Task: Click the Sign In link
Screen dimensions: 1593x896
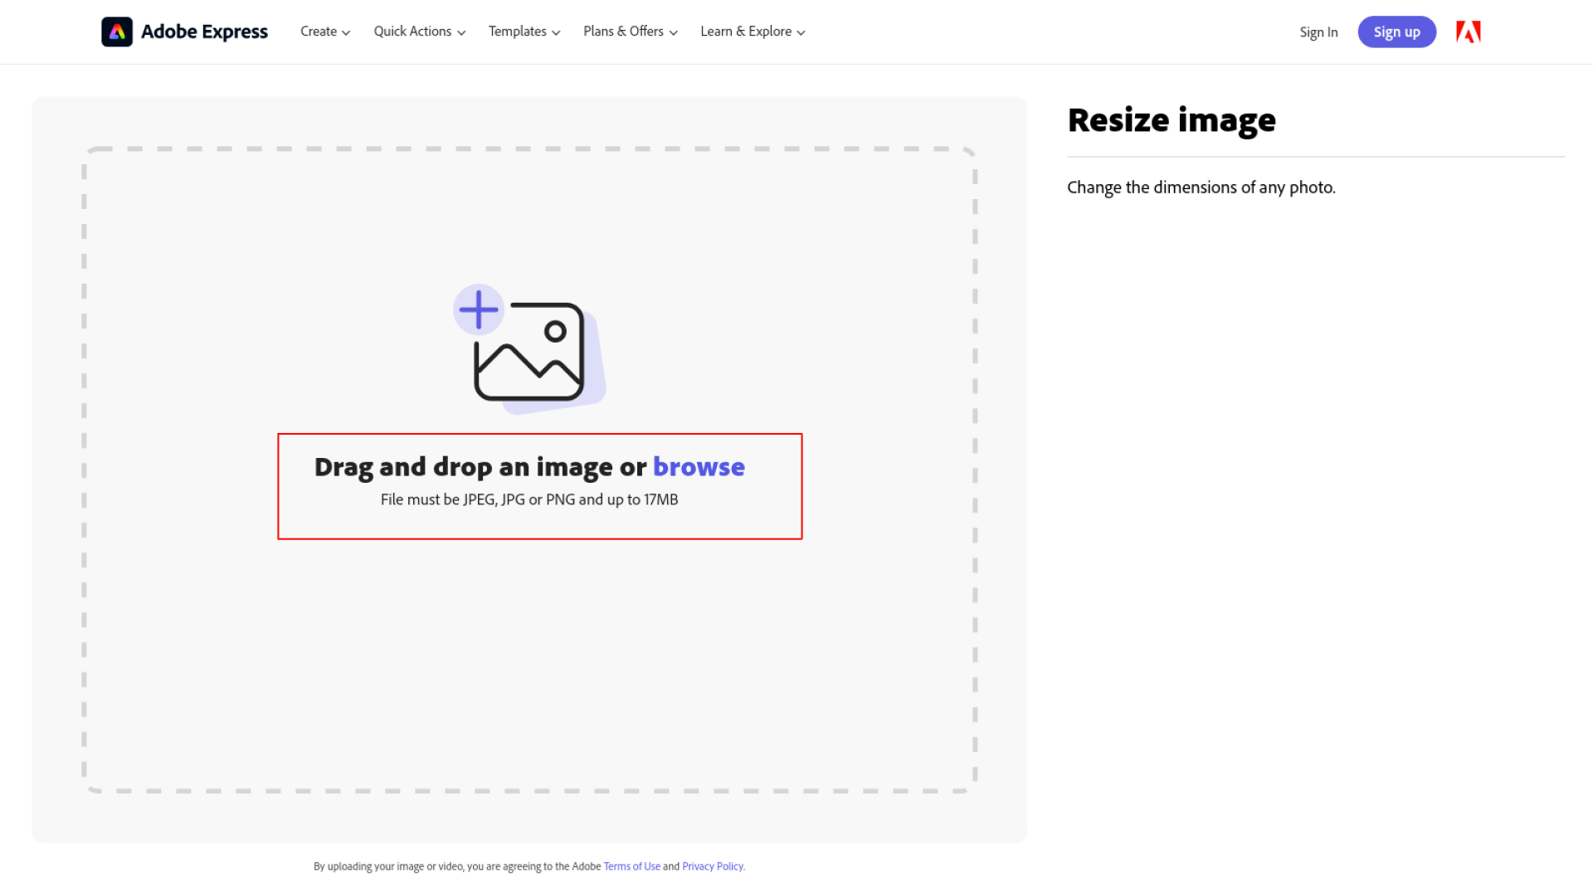Action: pos(1318,32)
